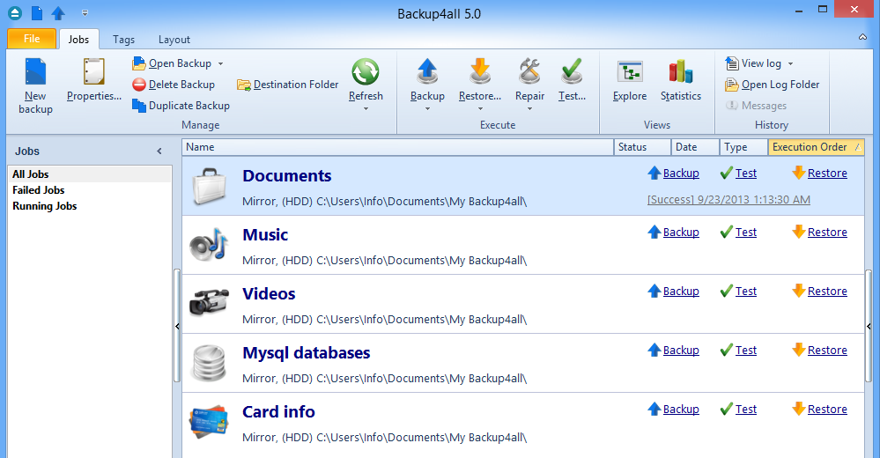
Task: Open the Destination Folder
Action: coord(288,85)
